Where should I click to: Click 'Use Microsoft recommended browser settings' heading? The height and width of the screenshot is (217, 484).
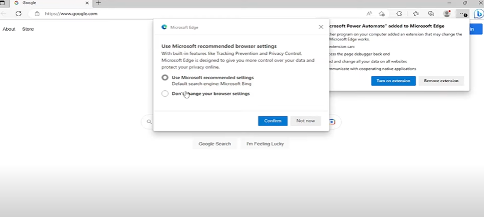(219, 46)
